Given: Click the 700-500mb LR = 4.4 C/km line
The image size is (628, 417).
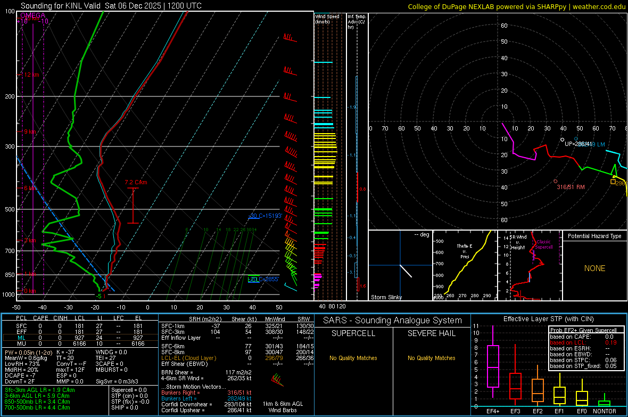Looking at the screenshot, I should pos(37,407).
